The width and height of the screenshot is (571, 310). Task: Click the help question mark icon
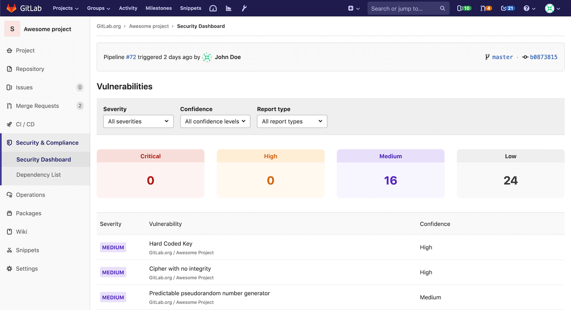[529, 8]
